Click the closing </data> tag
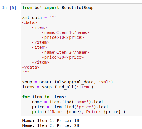 (x=31, y=67)
